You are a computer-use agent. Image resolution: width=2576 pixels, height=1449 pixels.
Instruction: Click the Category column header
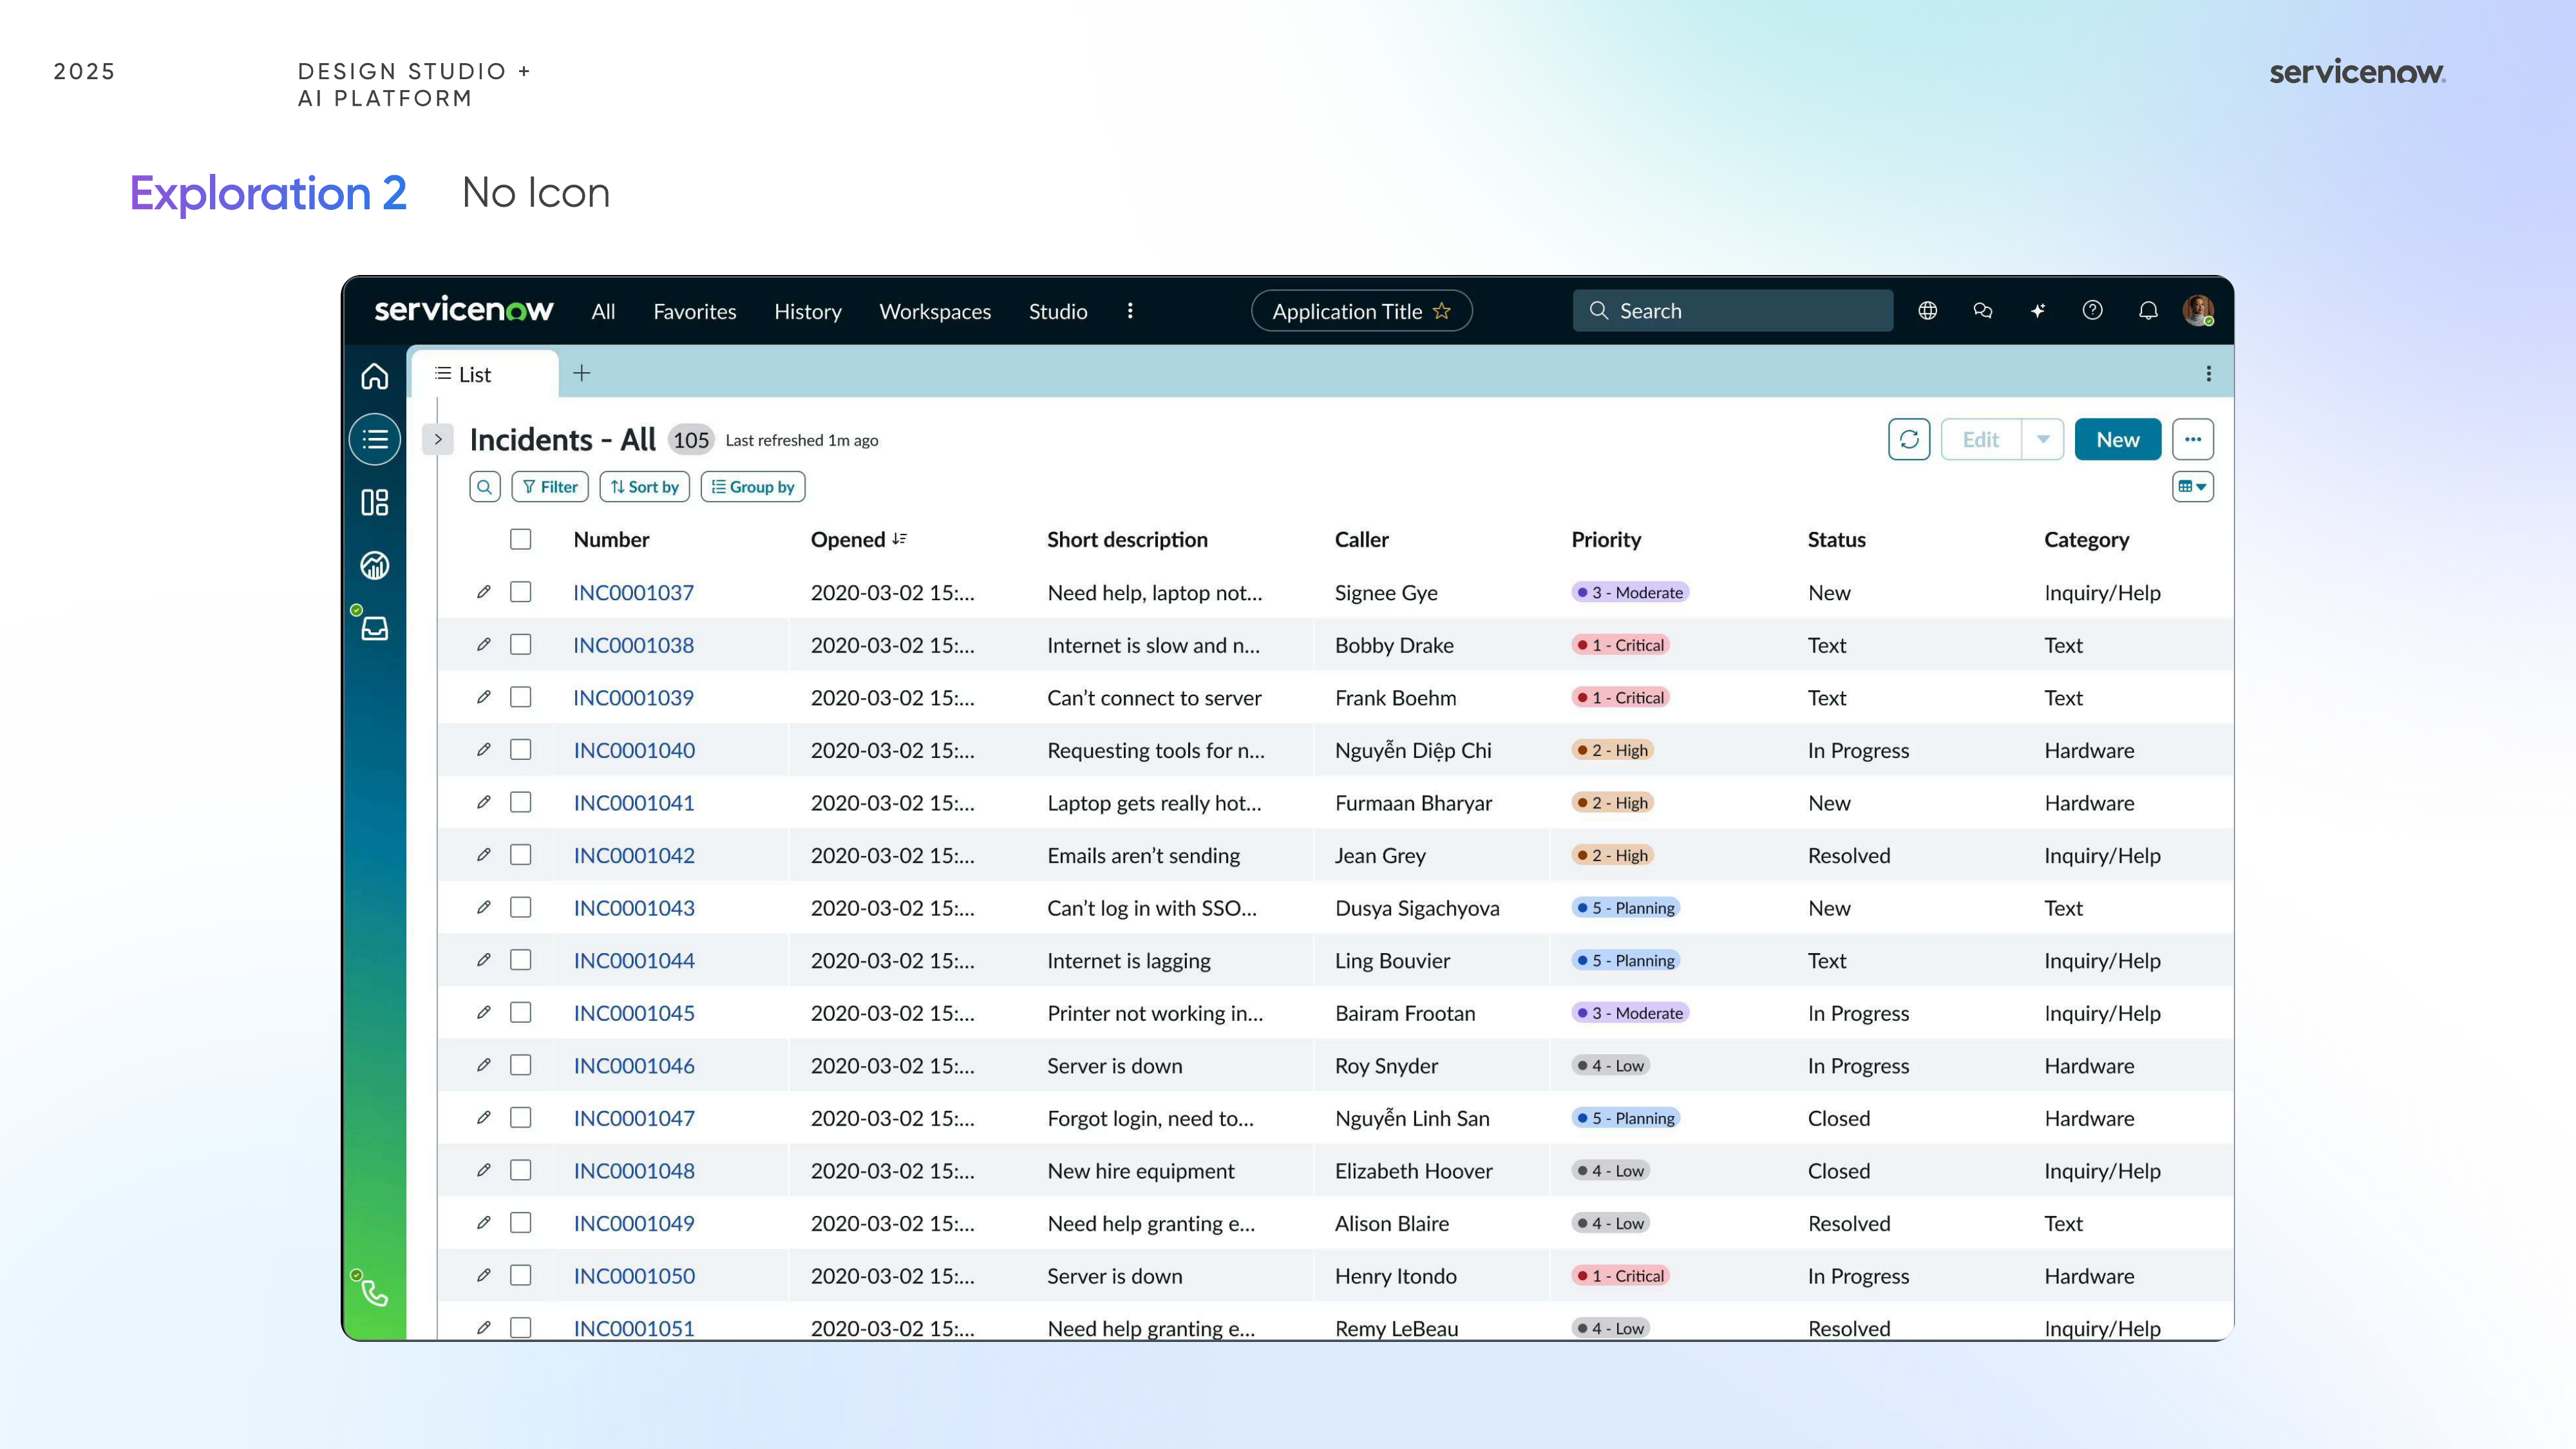[2086, 539]
